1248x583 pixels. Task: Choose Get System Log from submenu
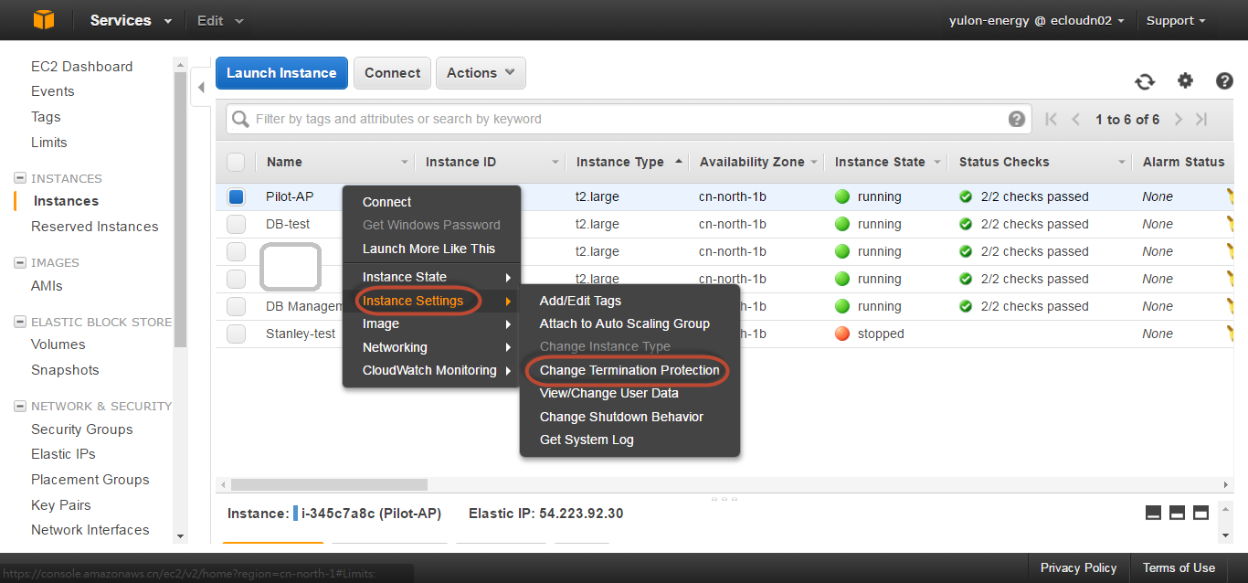[x=586, y=440]
